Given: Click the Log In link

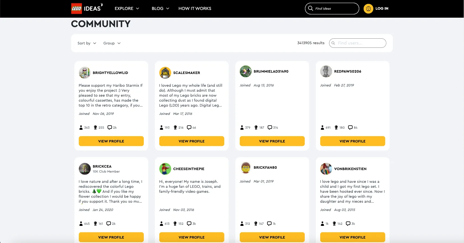Looking at the screenshot, I should (x=382, y=9).
